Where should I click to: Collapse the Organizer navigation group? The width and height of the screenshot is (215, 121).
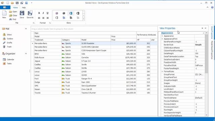pos(26,53)
